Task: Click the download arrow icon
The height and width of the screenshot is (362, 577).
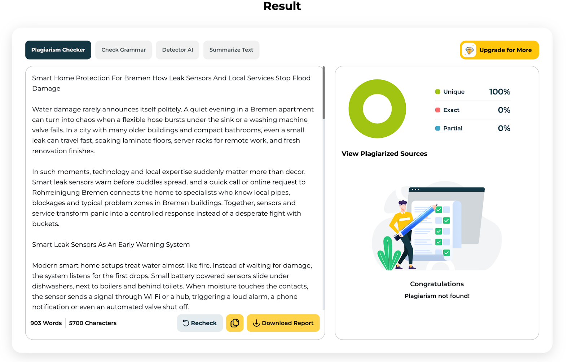Action: click(256, 323)
